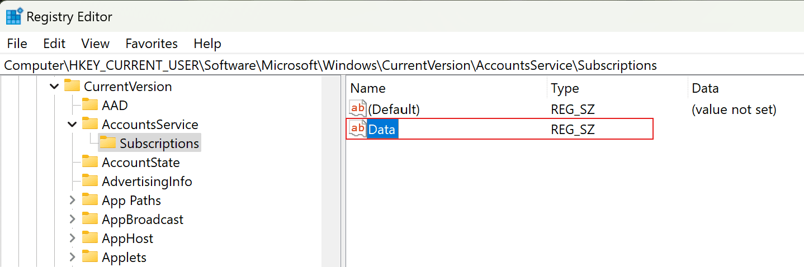Click the tree pane vertical scrollbar
The height and width of the screenshot is (267, 804).
coord(332,171)
